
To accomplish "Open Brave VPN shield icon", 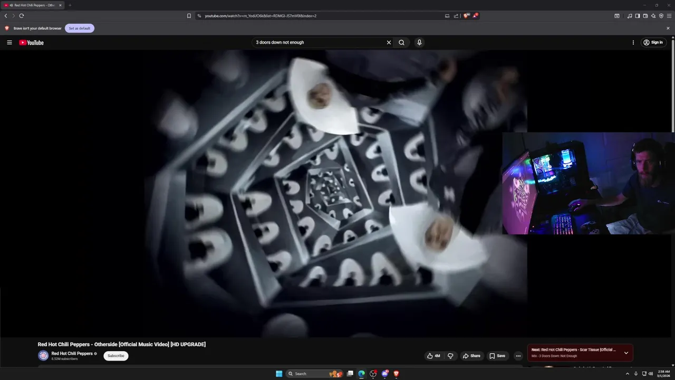I will coord(661,16).
